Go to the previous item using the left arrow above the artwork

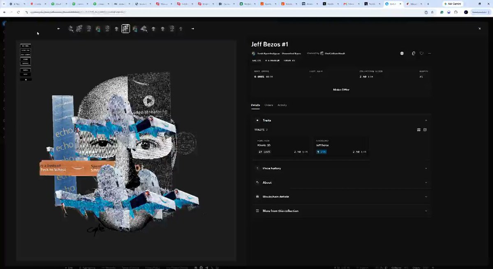tap(58, 29)
